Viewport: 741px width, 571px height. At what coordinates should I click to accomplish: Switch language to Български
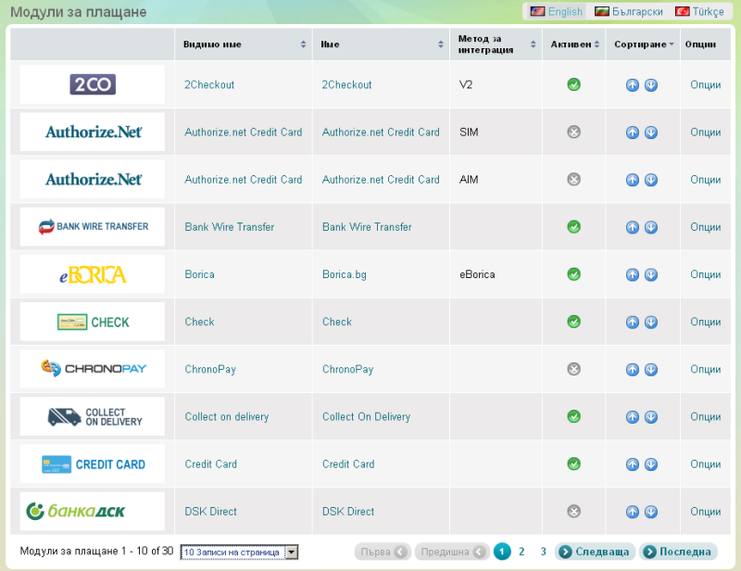(628, 12)
